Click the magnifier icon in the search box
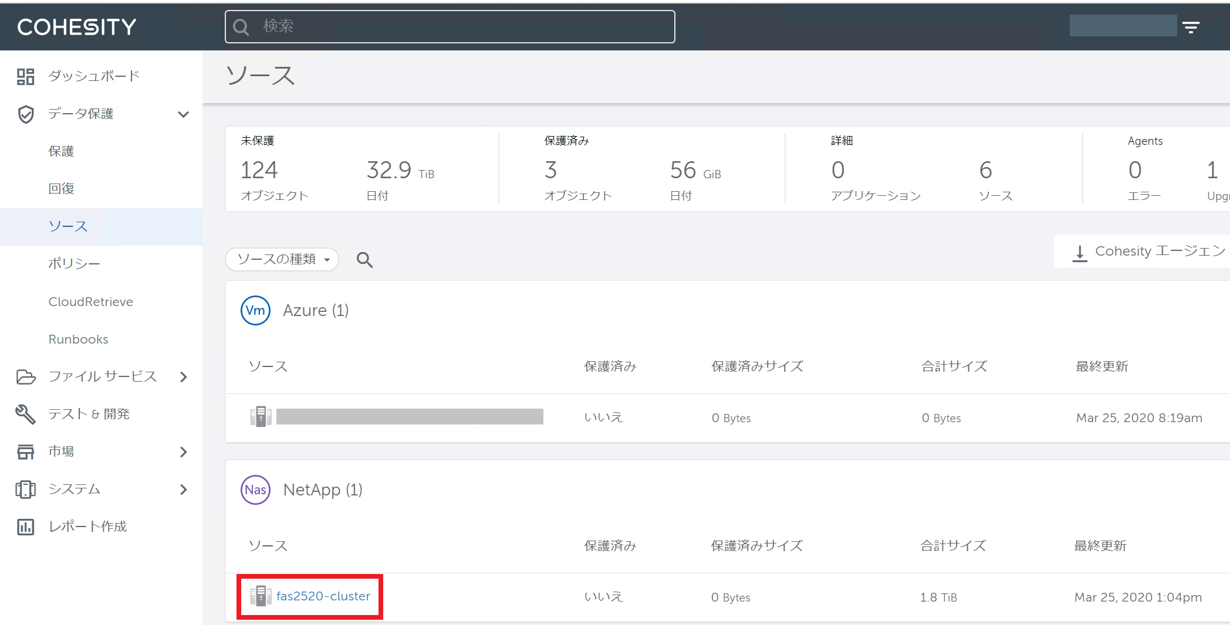 [241, 27]
